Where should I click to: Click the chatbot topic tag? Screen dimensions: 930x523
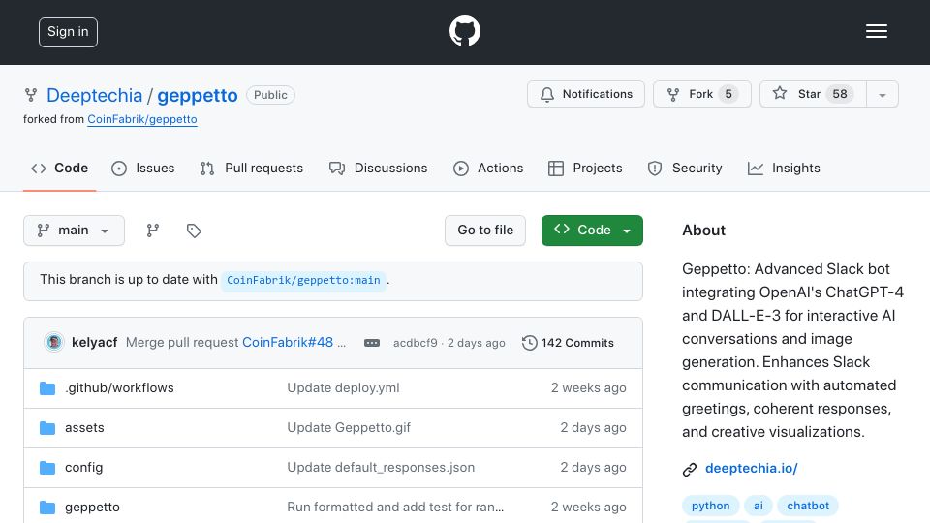[808, 506]
